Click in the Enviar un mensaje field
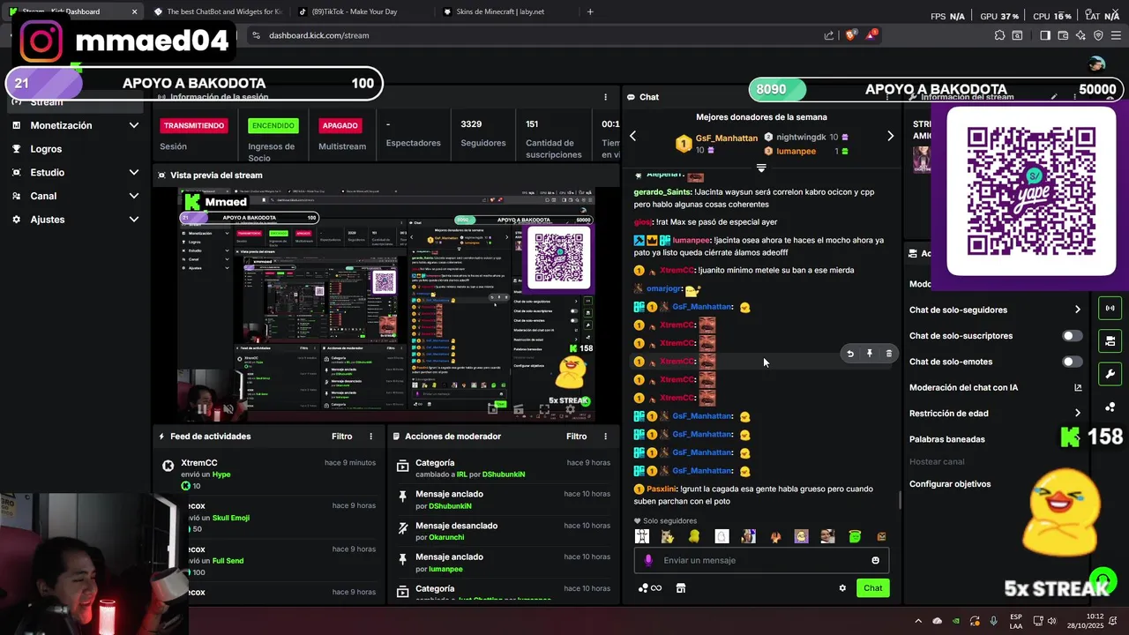The height and width of the screenshot is (635, 1129). (762, 560)
